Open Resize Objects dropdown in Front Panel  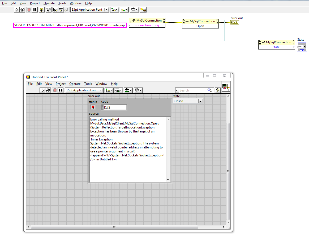(128, 90)
